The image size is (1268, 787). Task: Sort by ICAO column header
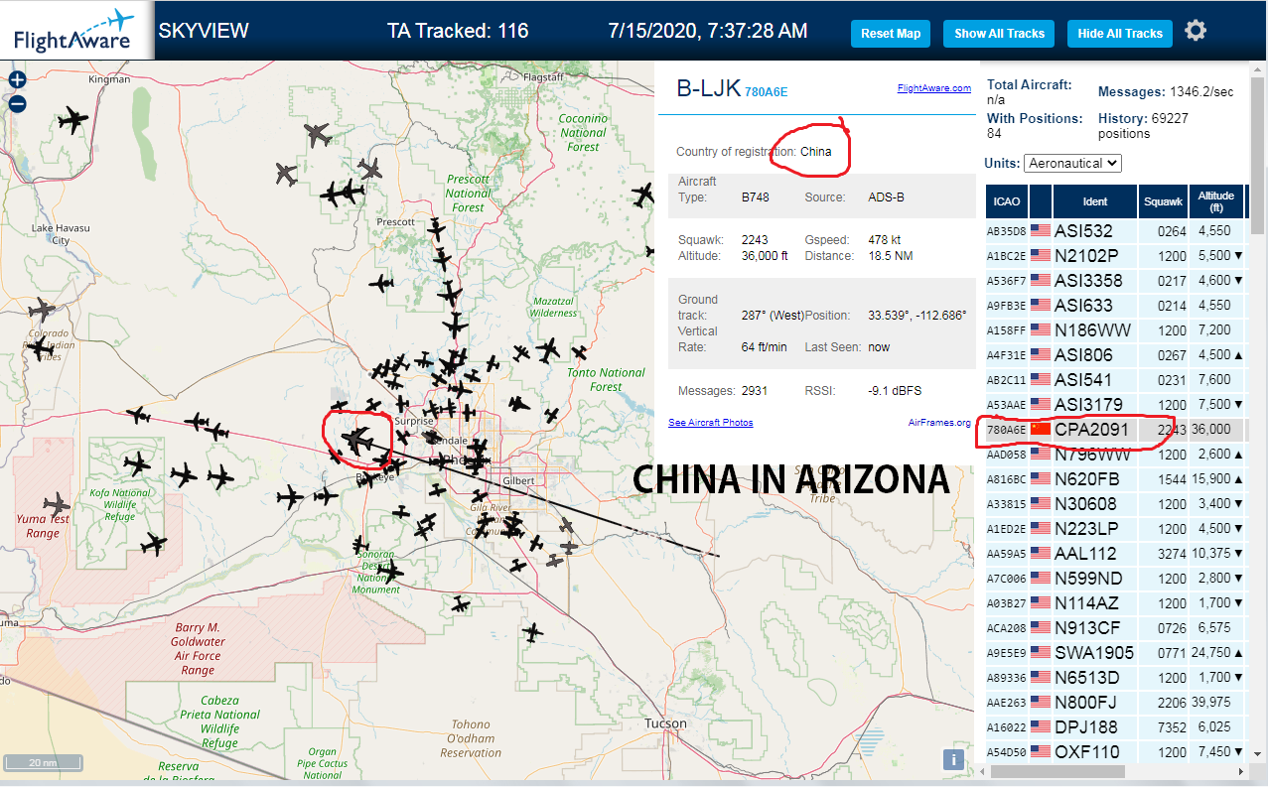click(x=1007, y=201)
